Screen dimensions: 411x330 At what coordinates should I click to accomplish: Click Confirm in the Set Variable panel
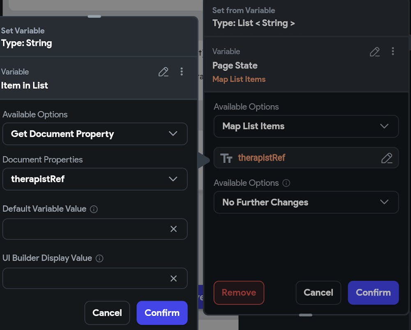tap(162, 313)
